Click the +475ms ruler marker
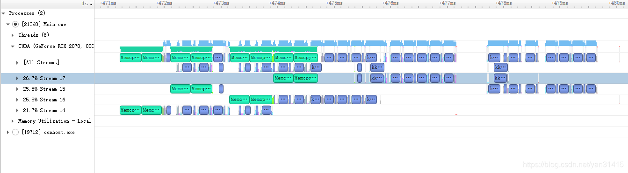Viewport: 628px width, 173px height. click(x=334, y=3)
